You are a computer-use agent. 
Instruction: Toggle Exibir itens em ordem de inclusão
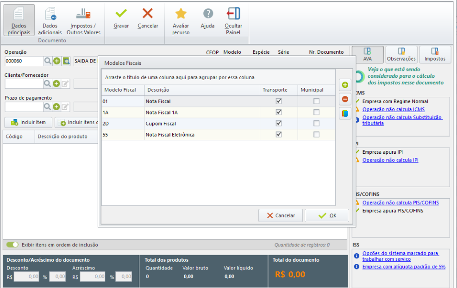click(12, 245)
